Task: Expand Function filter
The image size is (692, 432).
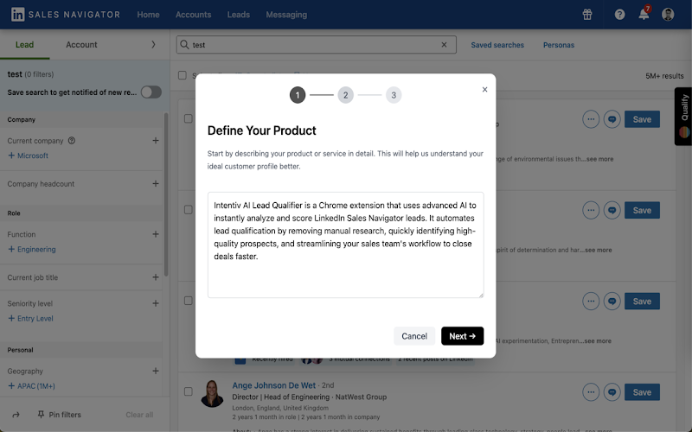Action: pos(156,234)
